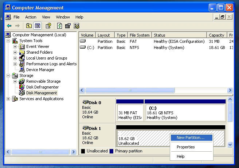
Task: Click the Up one level folder icon
Action: (29, 26)
